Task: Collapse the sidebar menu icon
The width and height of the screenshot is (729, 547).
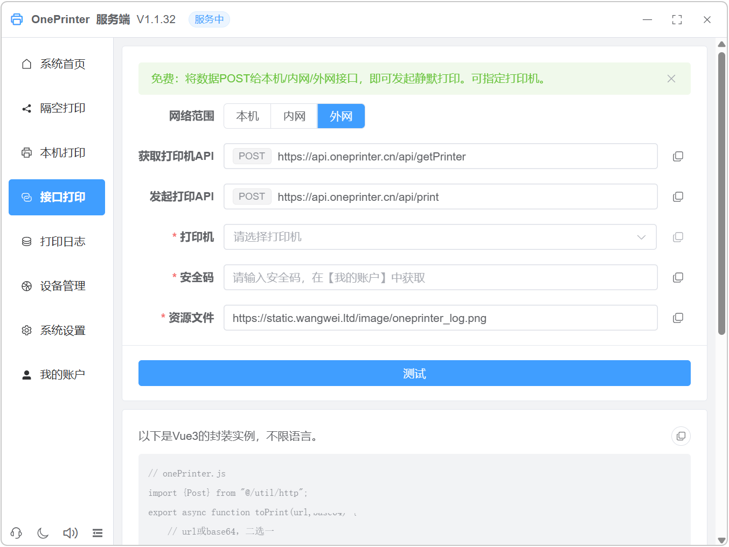Action: [x=98, y=533]
